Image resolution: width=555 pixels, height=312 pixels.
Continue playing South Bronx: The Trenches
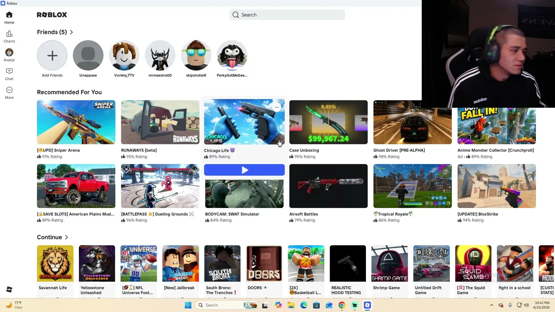click(x=222, y=263)
